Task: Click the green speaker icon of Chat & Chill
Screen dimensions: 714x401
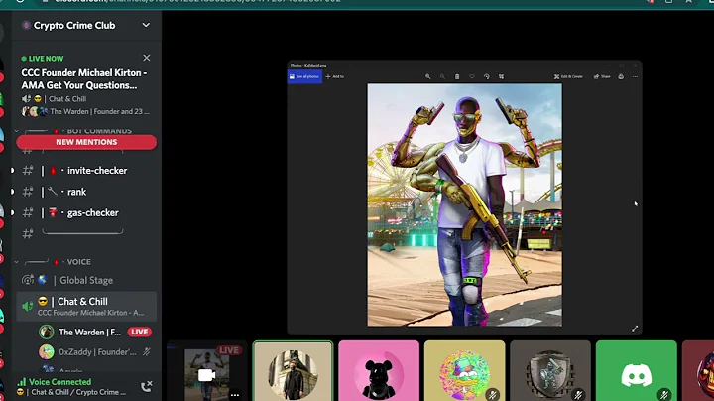Action: 28,307
